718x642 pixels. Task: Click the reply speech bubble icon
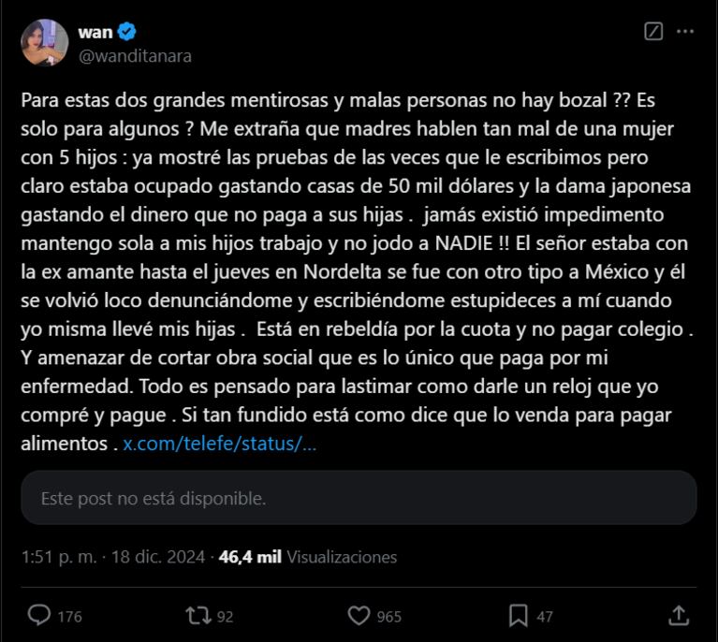click(x=38, y=615)
